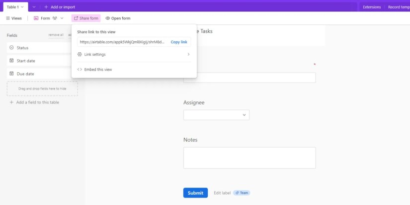Select the Due date field
410x205 pixels.
(x=39, y=74)
